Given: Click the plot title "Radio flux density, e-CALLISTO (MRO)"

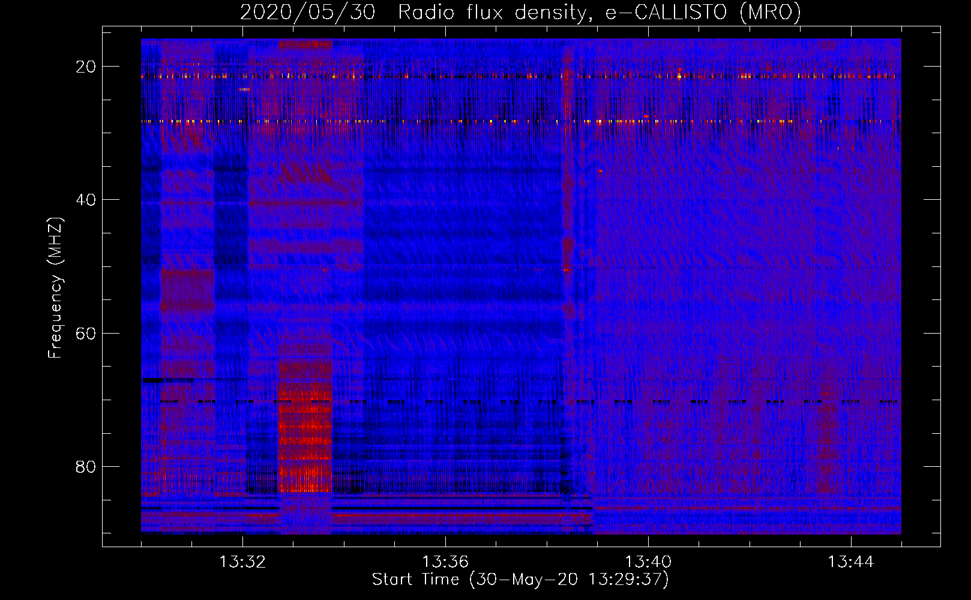Looking at the screenshot, I should 600,13.
